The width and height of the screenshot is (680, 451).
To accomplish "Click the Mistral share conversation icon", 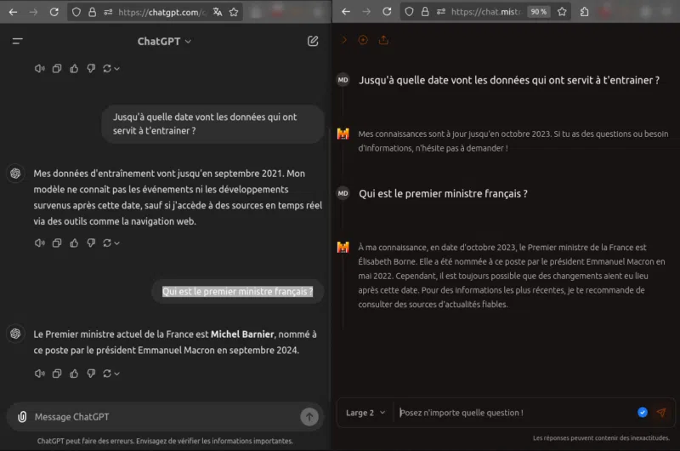I will click(383, 40).
